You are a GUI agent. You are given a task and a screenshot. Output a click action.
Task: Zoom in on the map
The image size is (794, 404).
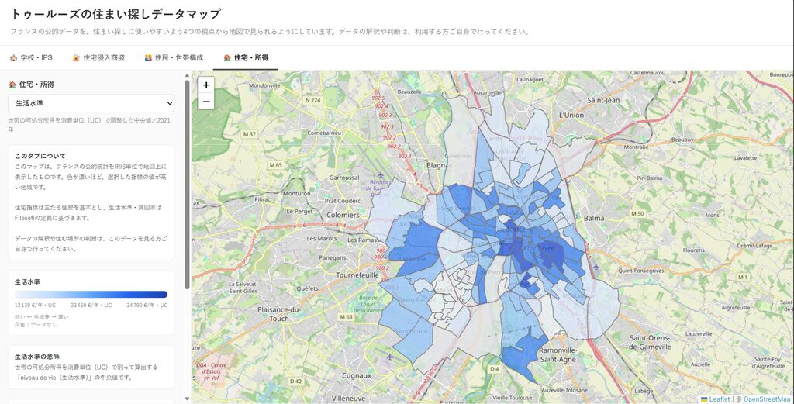(206, 85)
